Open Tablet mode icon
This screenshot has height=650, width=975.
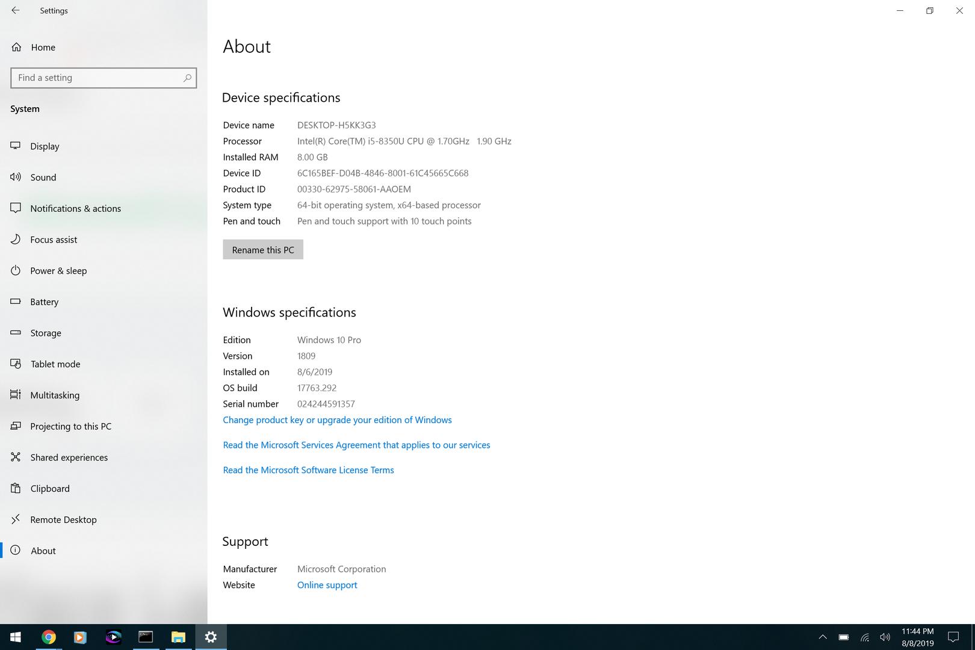pos(16,364)
